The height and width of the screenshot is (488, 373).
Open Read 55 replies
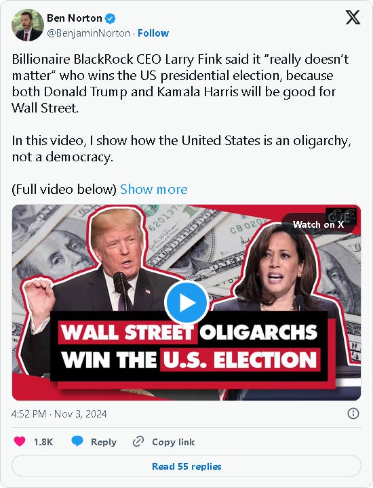click(186, 466)
